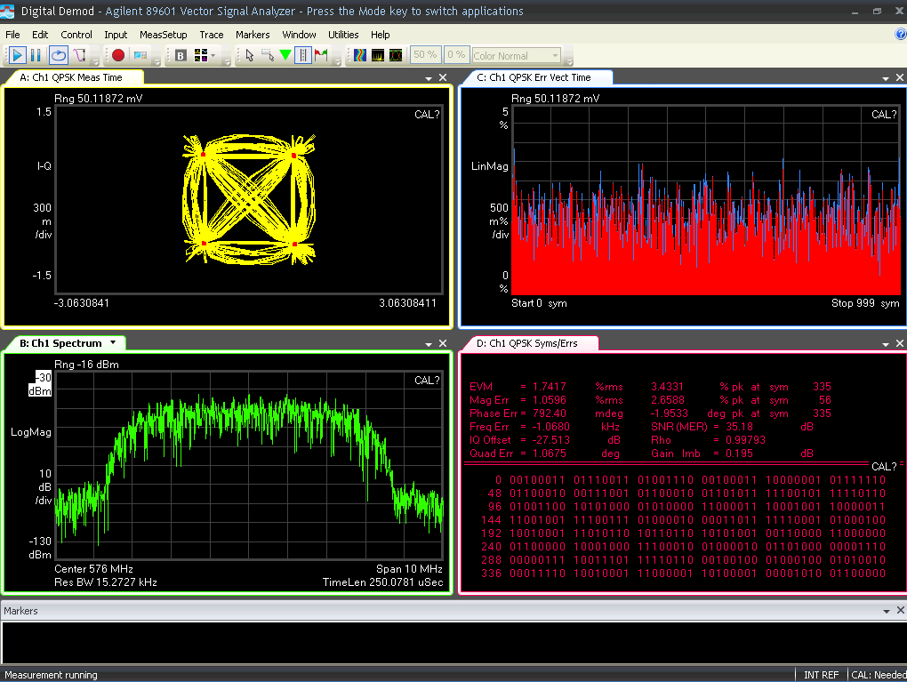Open the MeasSetup menu
The height and width of the screenshot is (682, 907).
(163, 35)
